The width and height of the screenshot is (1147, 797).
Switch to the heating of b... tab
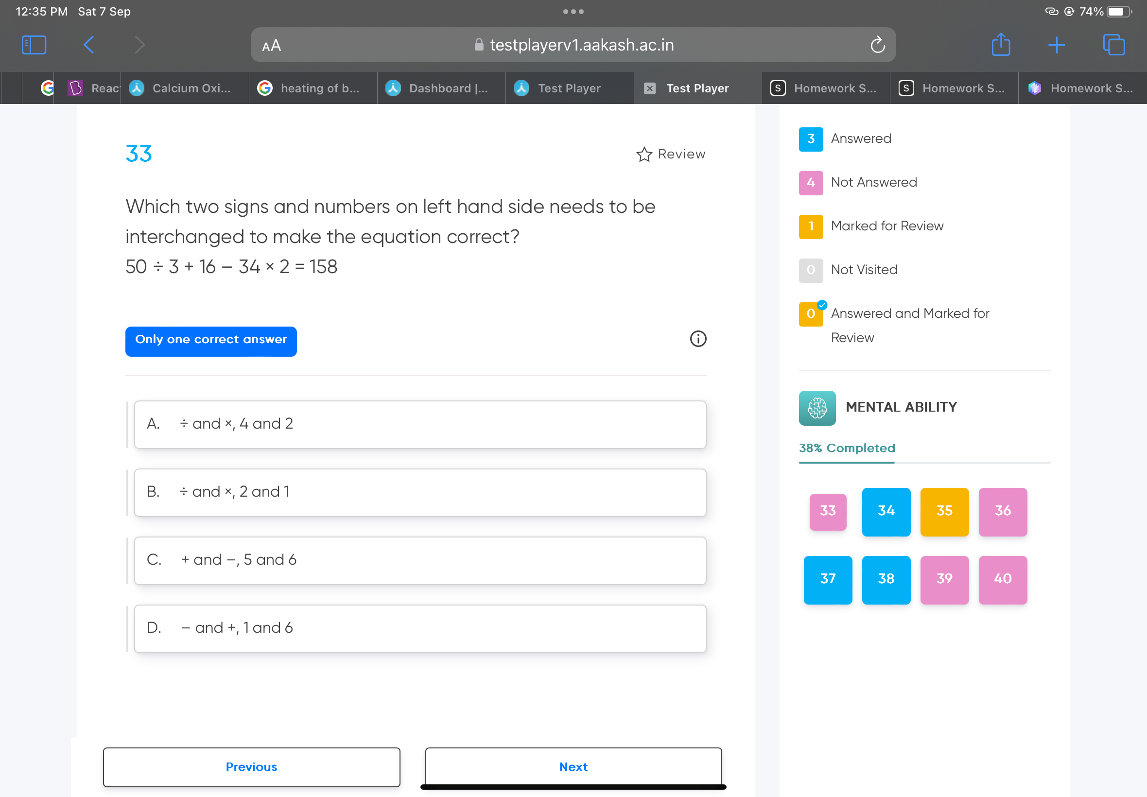tap(313, 88)
